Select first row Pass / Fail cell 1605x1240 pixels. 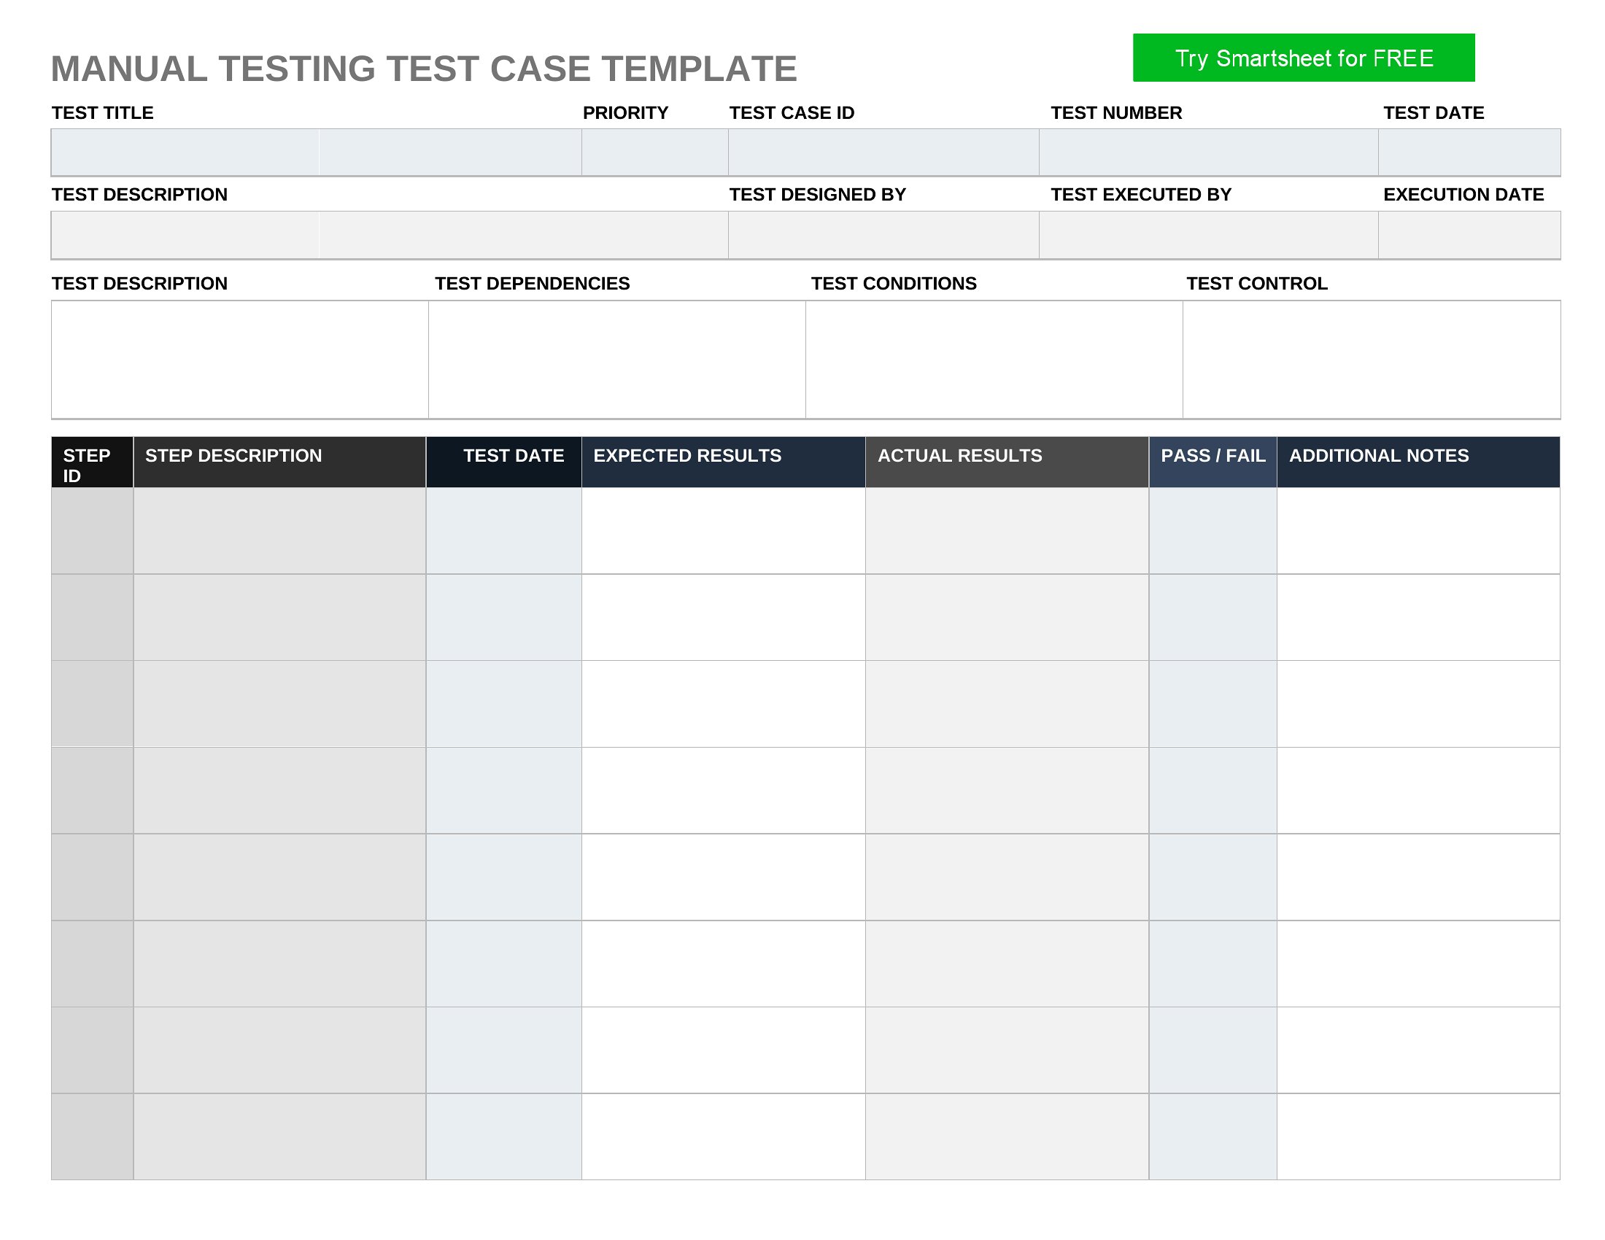(1213, 530)
